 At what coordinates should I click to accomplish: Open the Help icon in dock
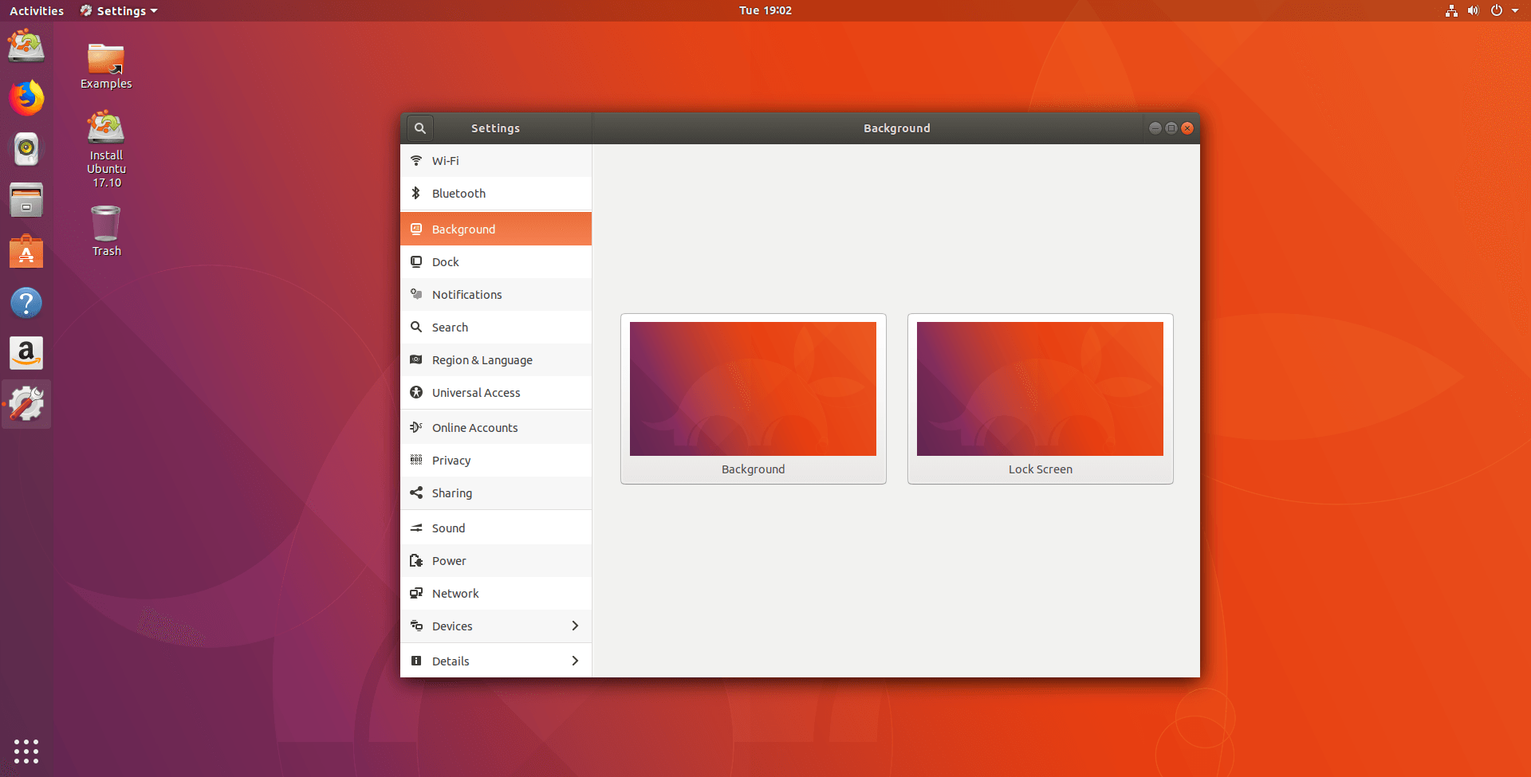pyautogui.click(x=26, y=303)
